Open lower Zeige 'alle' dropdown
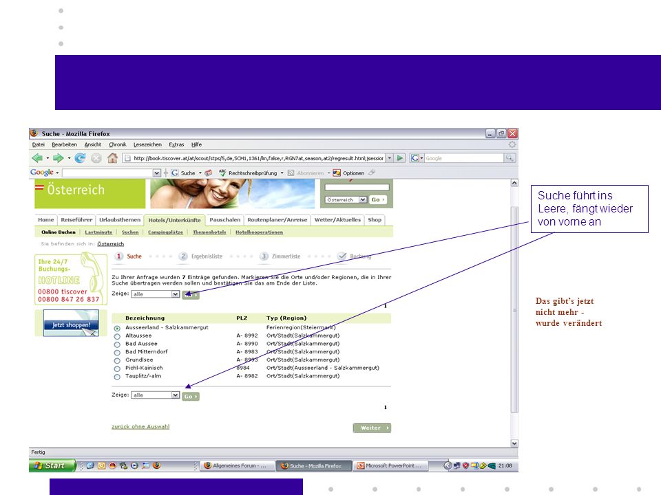Image resolution: width=661 pixels, height=495 pixels. [x=156, y=395]
